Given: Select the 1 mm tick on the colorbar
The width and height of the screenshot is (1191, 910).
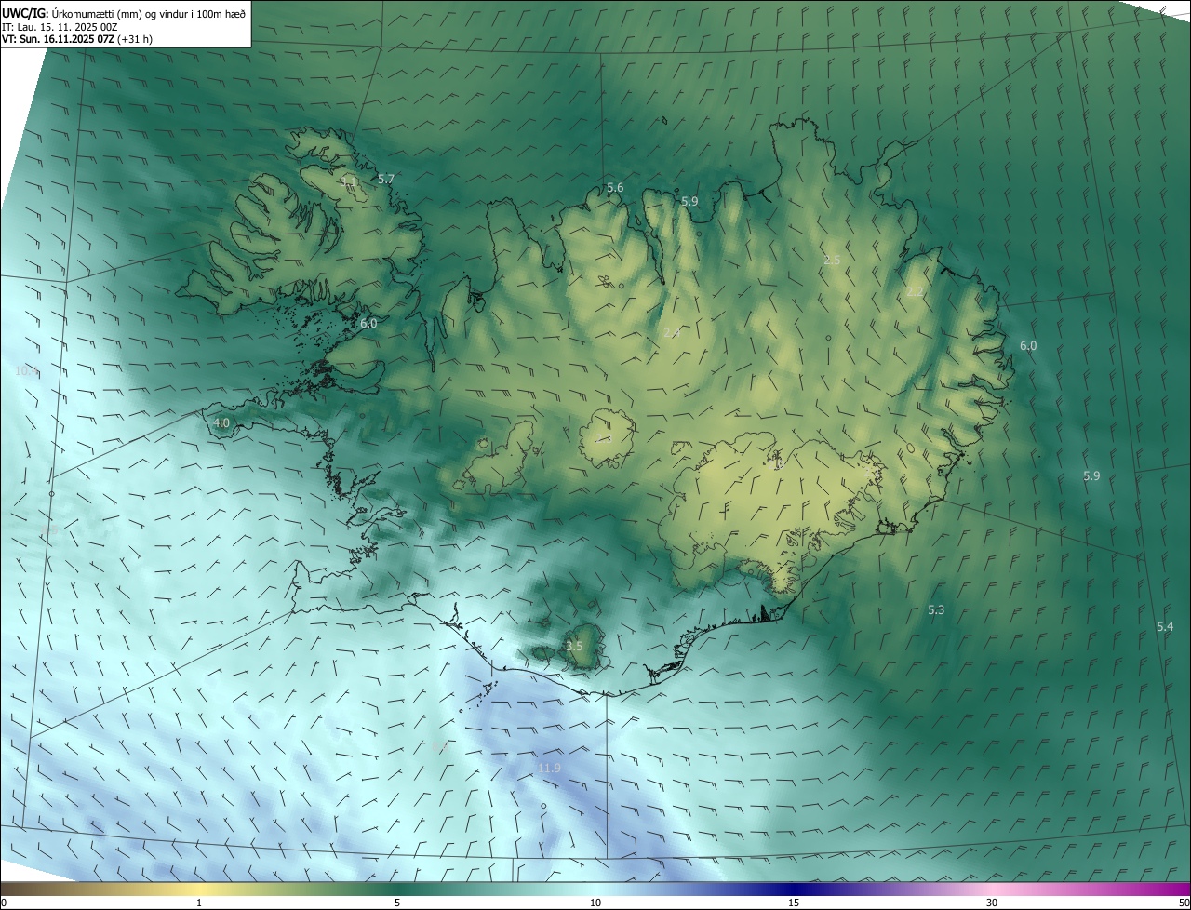Looking at the screenshot, I should coord(199,903).
